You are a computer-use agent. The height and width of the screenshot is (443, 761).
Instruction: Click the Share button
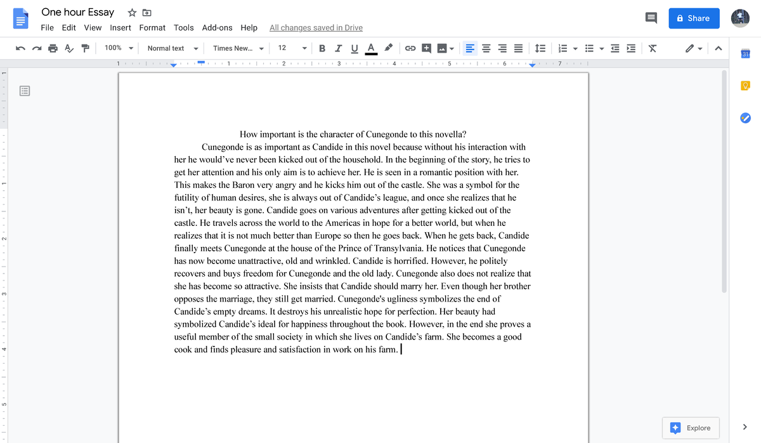coord(694,18)
